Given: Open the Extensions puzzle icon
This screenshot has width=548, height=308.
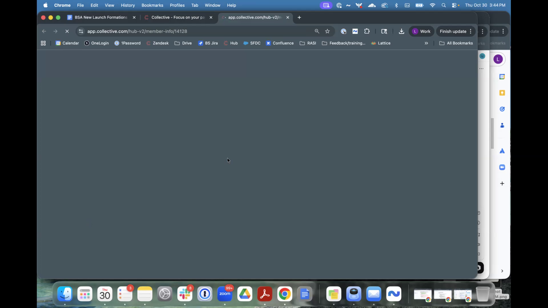Looking at the screenshot, I should click(x=367, y=31).
